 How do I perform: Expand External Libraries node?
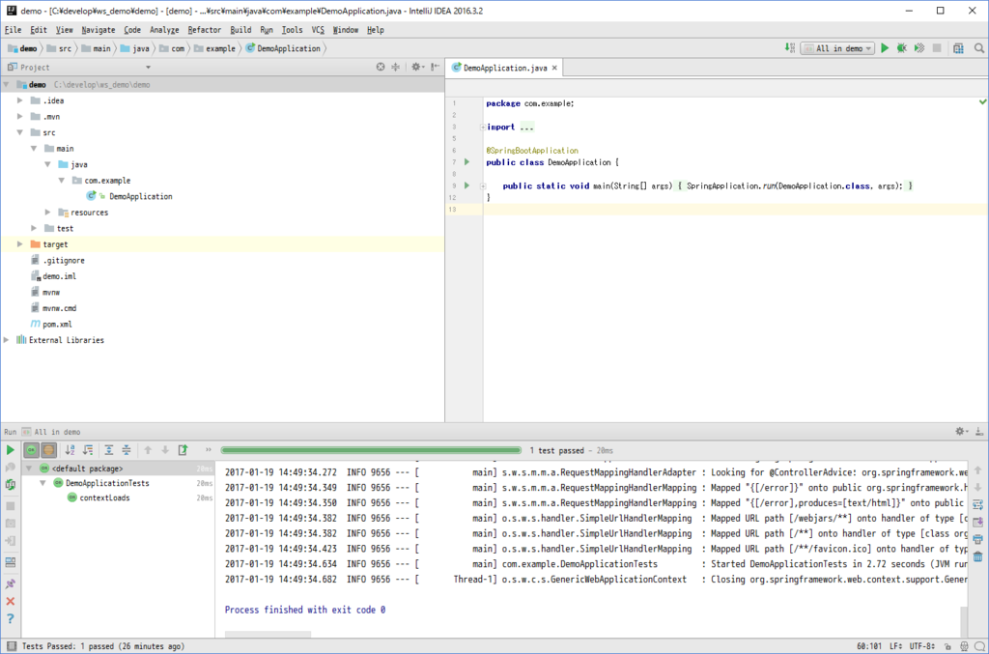point(7,340)
